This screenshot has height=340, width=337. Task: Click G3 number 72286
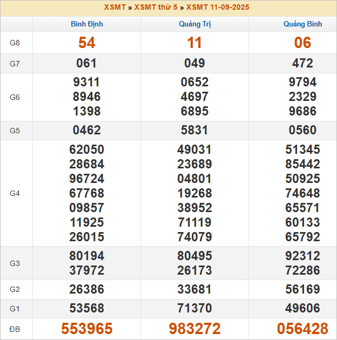(303, 270)
